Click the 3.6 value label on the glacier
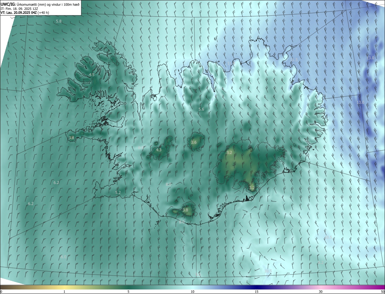 194,142
